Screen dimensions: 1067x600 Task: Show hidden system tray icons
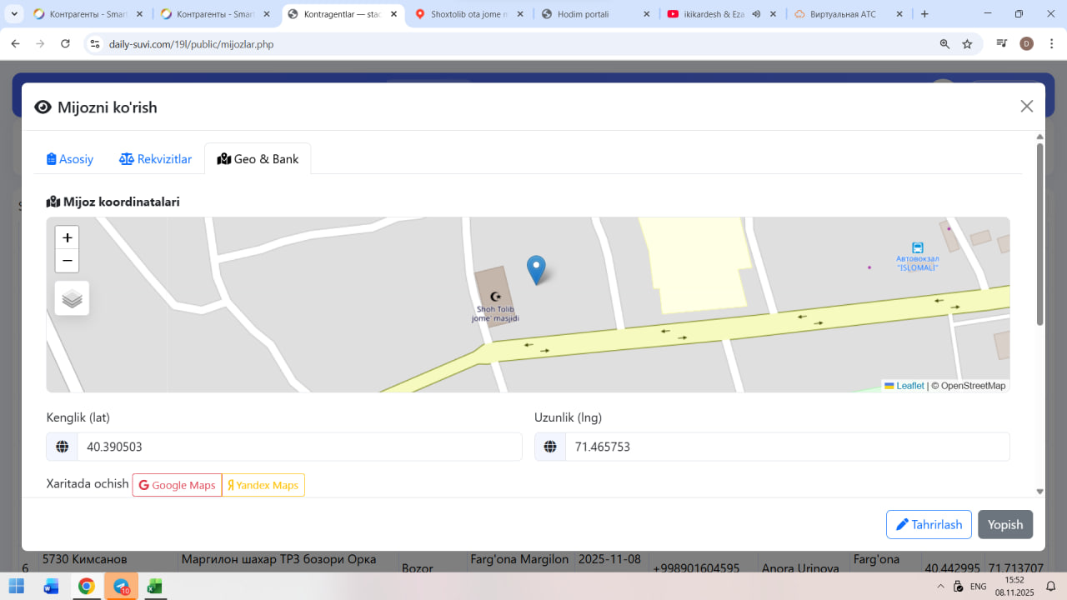941,586
